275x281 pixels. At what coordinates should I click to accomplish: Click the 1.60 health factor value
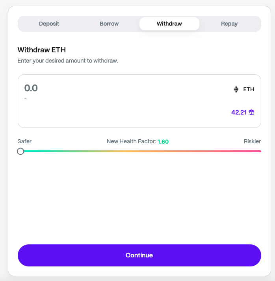click(163, 142)
